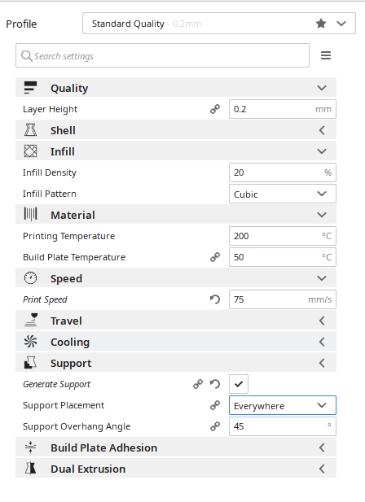
Task: Click the Quality category icon
Action: pos(30,87)
